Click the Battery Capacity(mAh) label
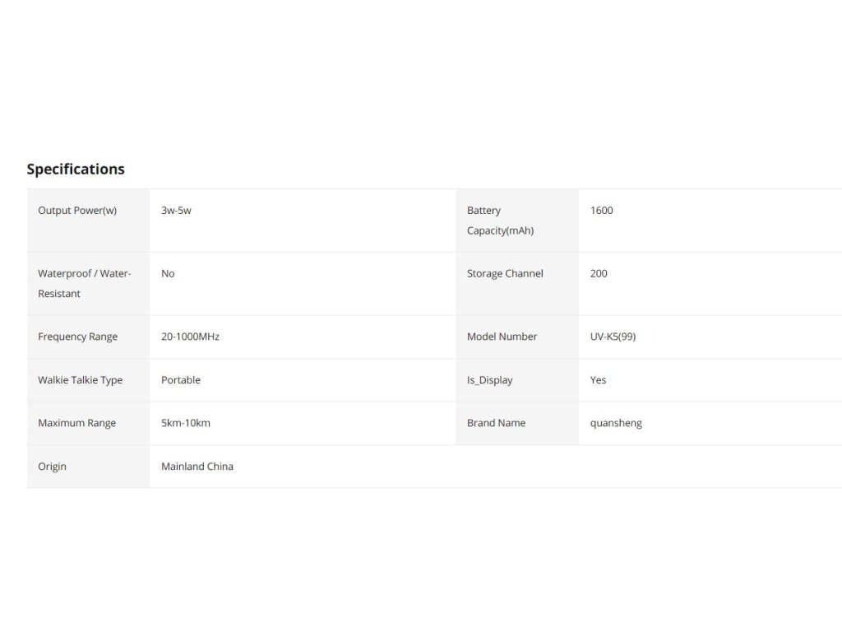This screenshot has height=632, width=842. pyautogui.click(x=500, y=221)
